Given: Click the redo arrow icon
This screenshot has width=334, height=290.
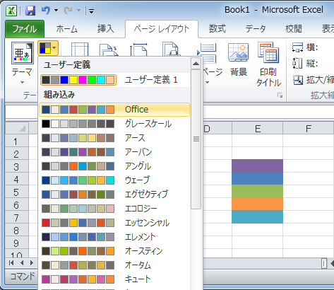Looking at the screenshot, I should click(x=68, y=11).
